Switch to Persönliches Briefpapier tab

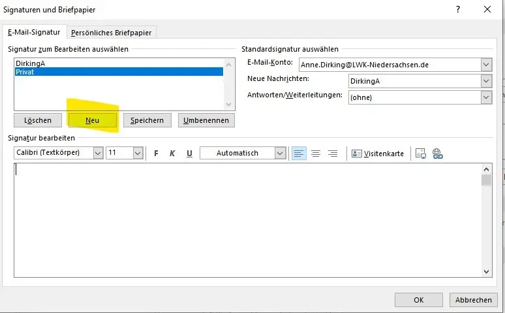(112, 33)
